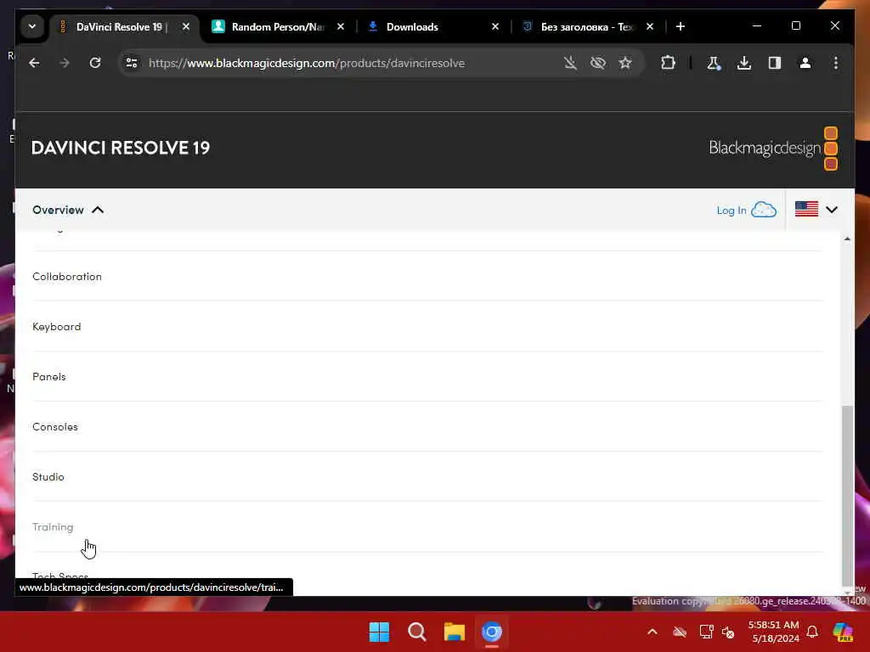Open File Explorer from the taskbar
The height and width of the screenshot is (652, 870).
454,632
